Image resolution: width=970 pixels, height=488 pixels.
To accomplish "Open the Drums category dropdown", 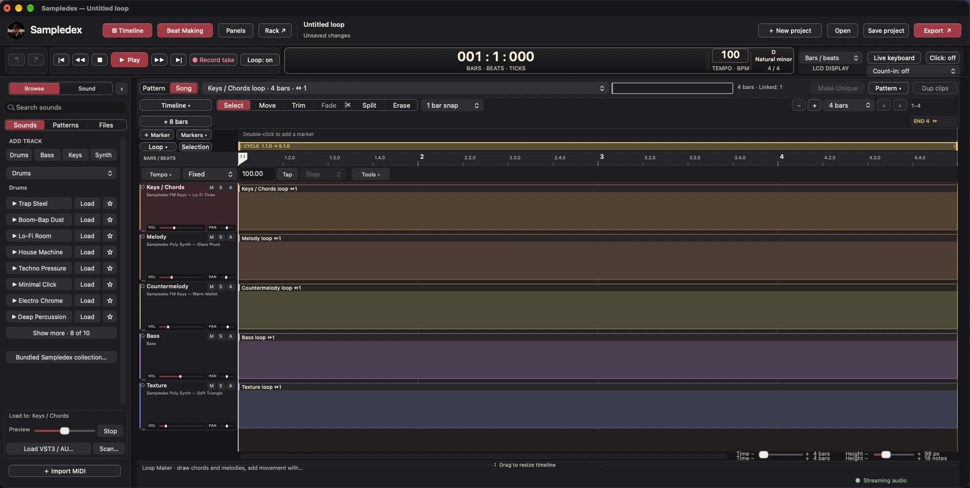I will (61, 173).
